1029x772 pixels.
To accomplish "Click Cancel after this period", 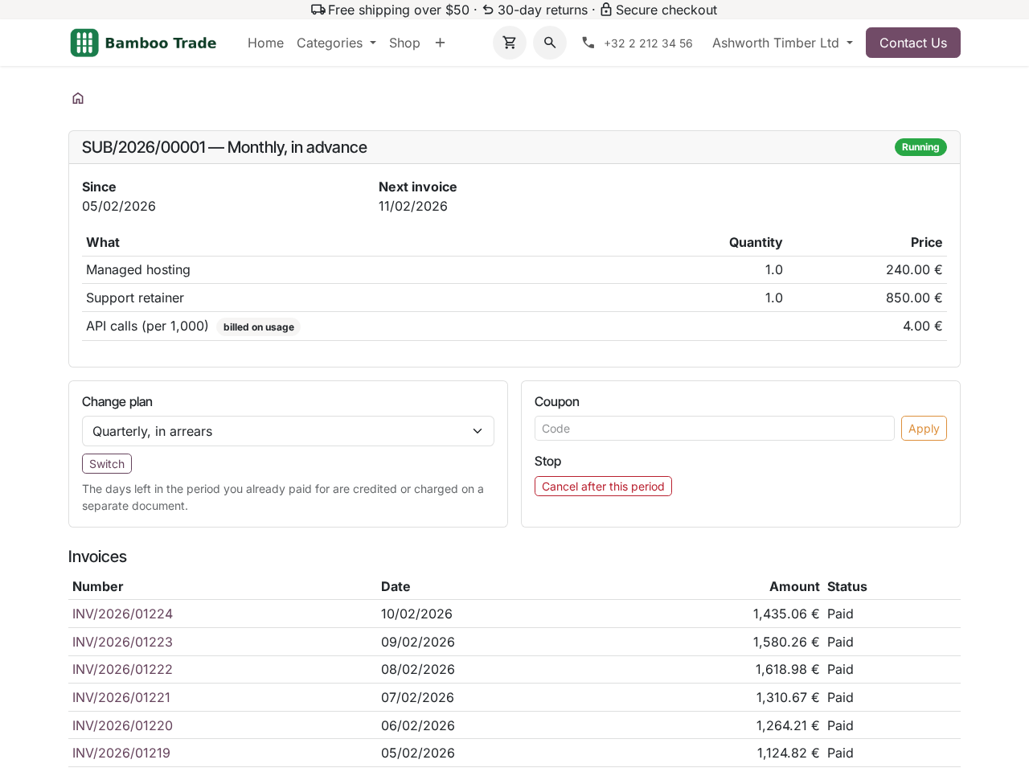I will 603,487.
